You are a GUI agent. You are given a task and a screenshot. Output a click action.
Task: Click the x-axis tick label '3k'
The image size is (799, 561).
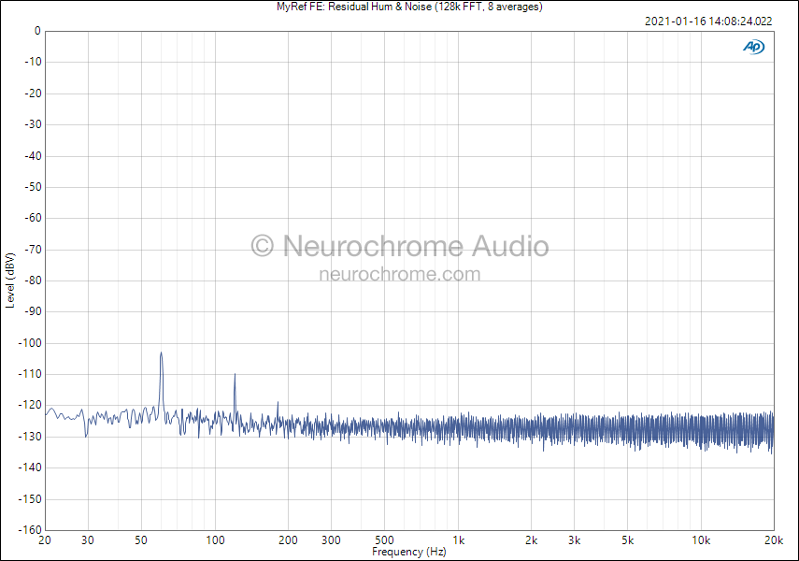coord(575,540)
